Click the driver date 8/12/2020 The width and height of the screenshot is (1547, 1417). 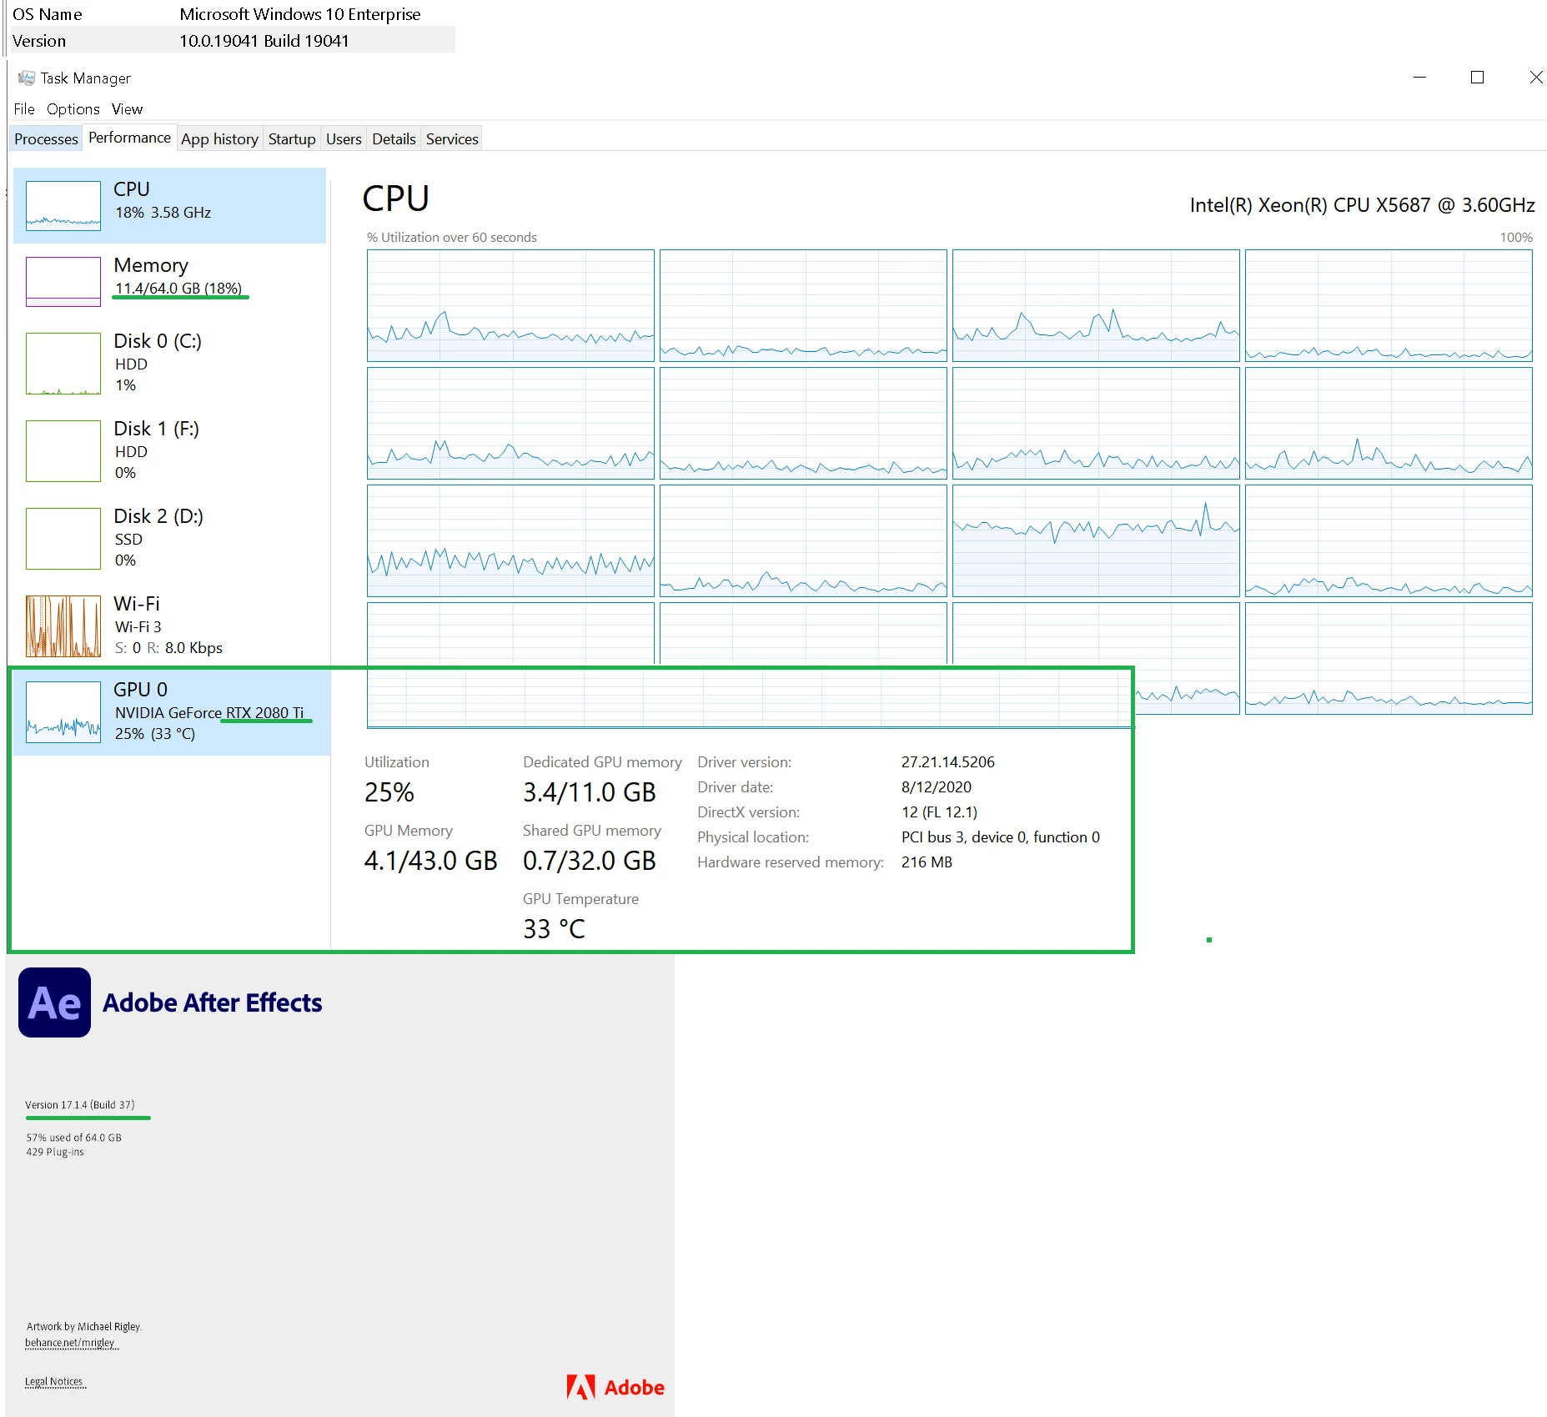[937, 787]
